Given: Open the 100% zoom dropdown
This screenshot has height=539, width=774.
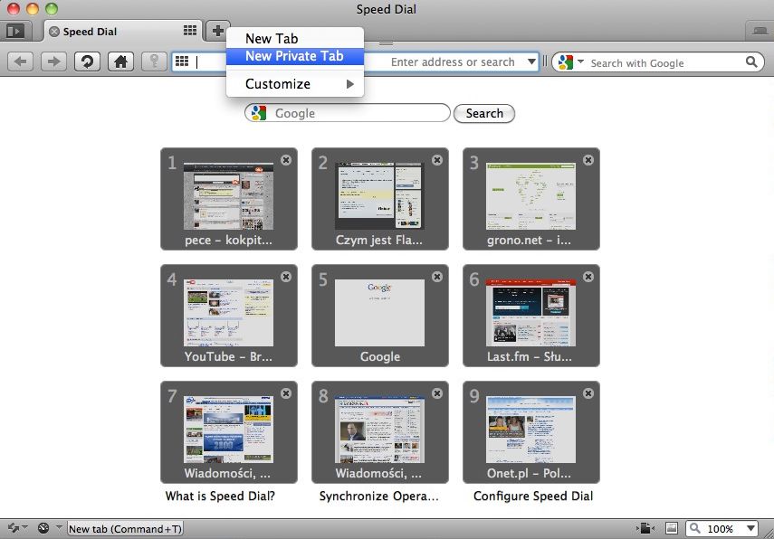Looking at the screenshot, I should coord(750,528).
